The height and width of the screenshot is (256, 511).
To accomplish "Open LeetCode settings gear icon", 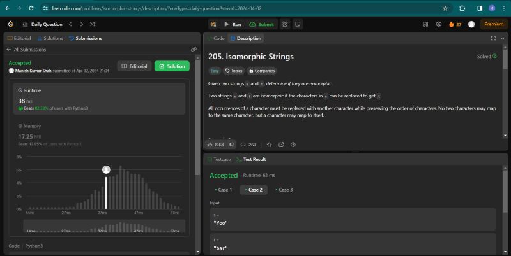I will pyautogui.click(x=439, y=24).
